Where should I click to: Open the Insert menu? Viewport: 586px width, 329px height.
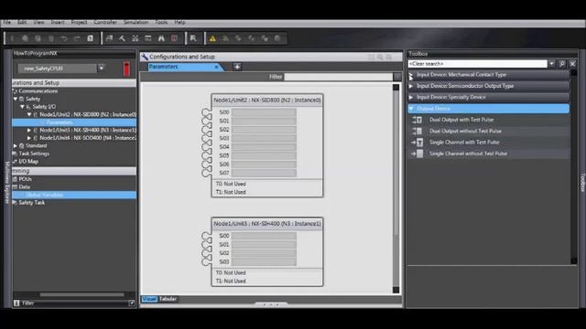[x=58, y=22]
